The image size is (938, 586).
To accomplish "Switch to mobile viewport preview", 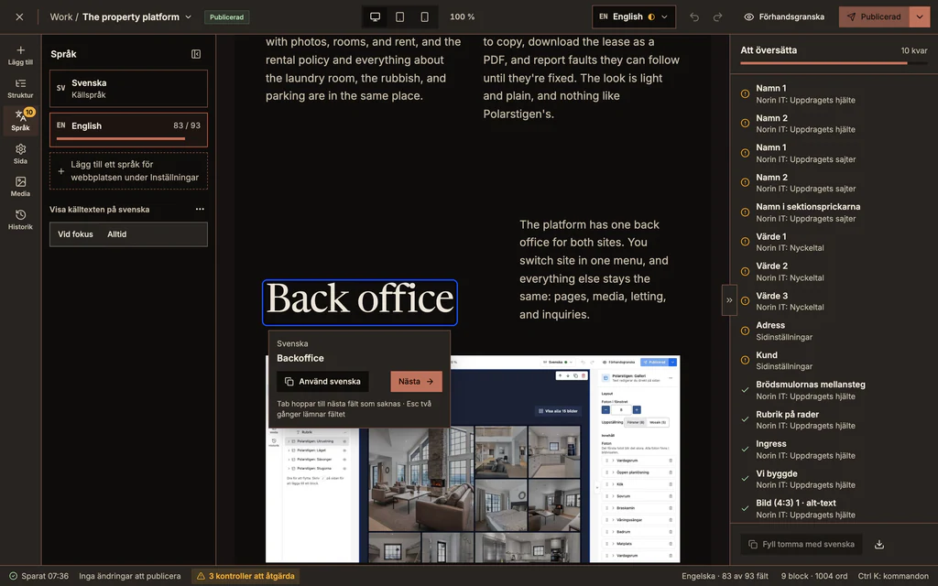I will click(x=425, y=16).
